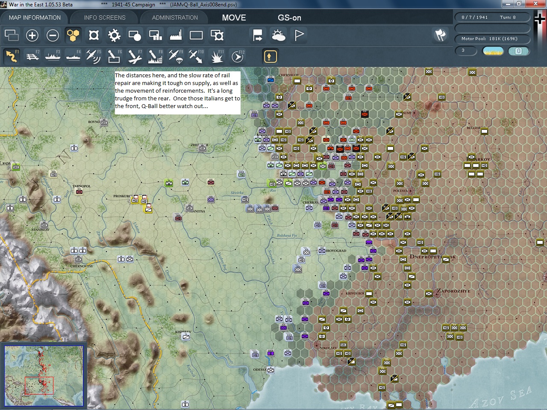Open the weather sun-and-cloud icon
Image resolution: width=547 pixels, height=410 pixels.
click(x=278, y=35)
